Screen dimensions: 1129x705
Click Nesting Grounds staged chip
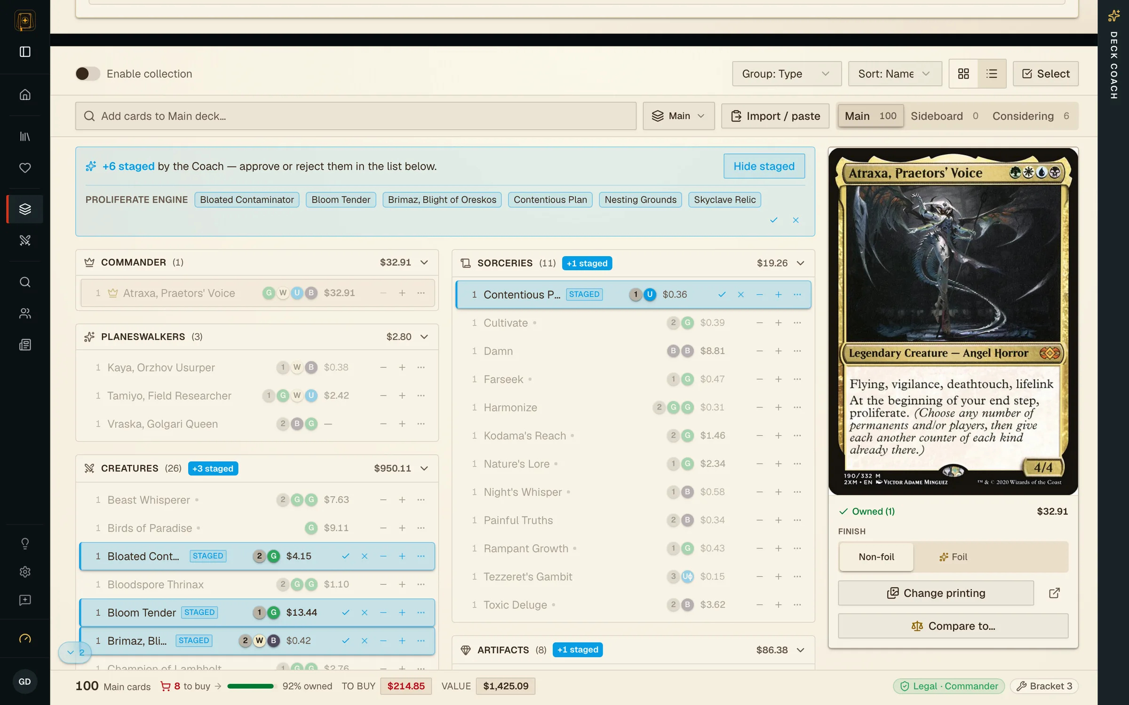point(640,200)
